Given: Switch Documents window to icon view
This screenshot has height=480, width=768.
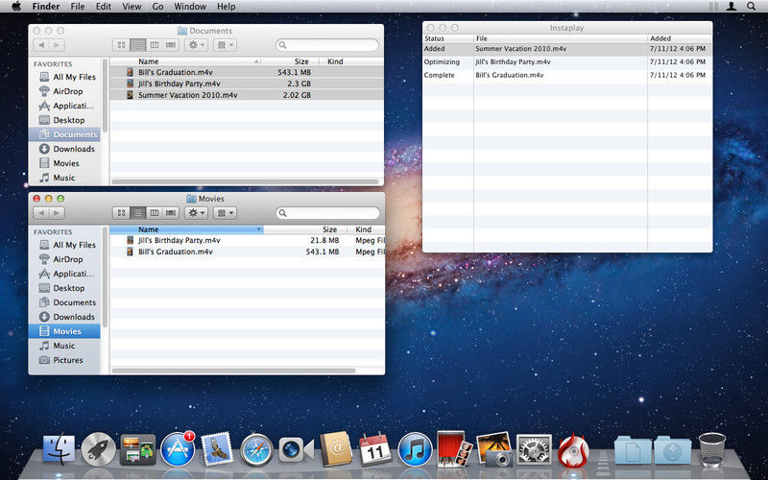Looking at the screenshot, I should (122, 45).
